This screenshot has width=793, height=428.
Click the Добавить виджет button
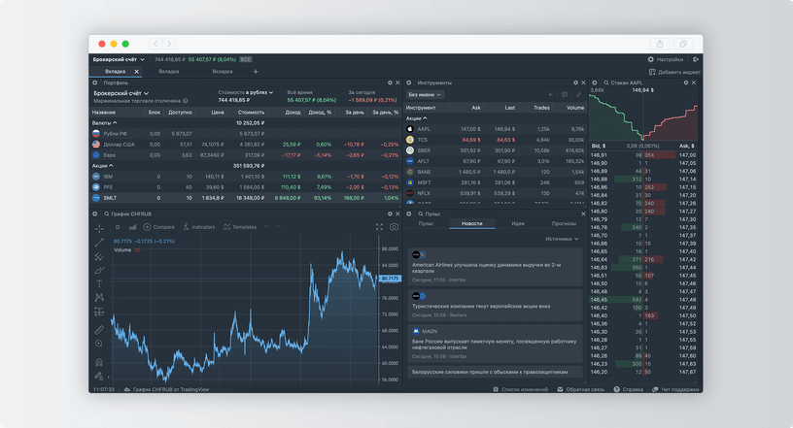[675, 71]
